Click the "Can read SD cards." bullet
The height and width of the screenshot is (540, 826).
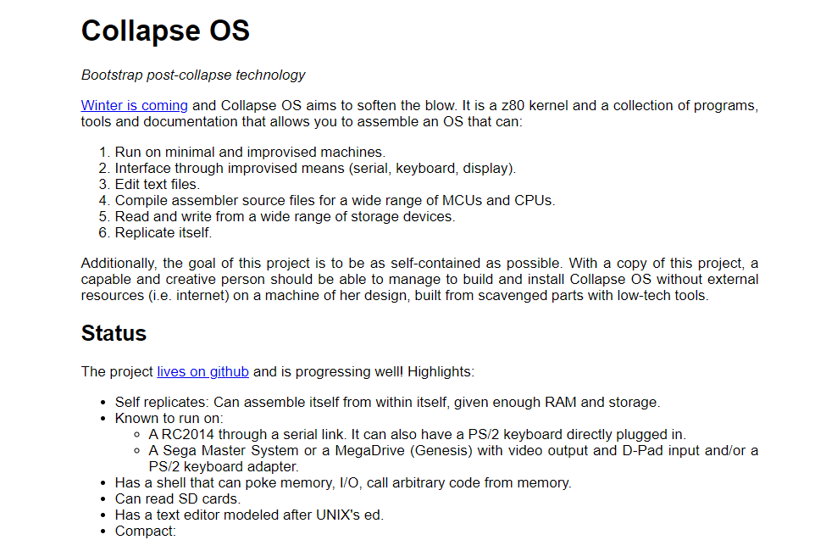click(178, 498)
